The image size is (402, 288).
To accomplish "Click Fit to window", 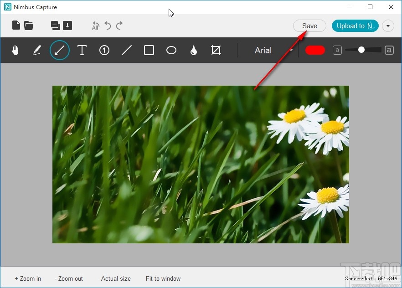I will [163, 278].
